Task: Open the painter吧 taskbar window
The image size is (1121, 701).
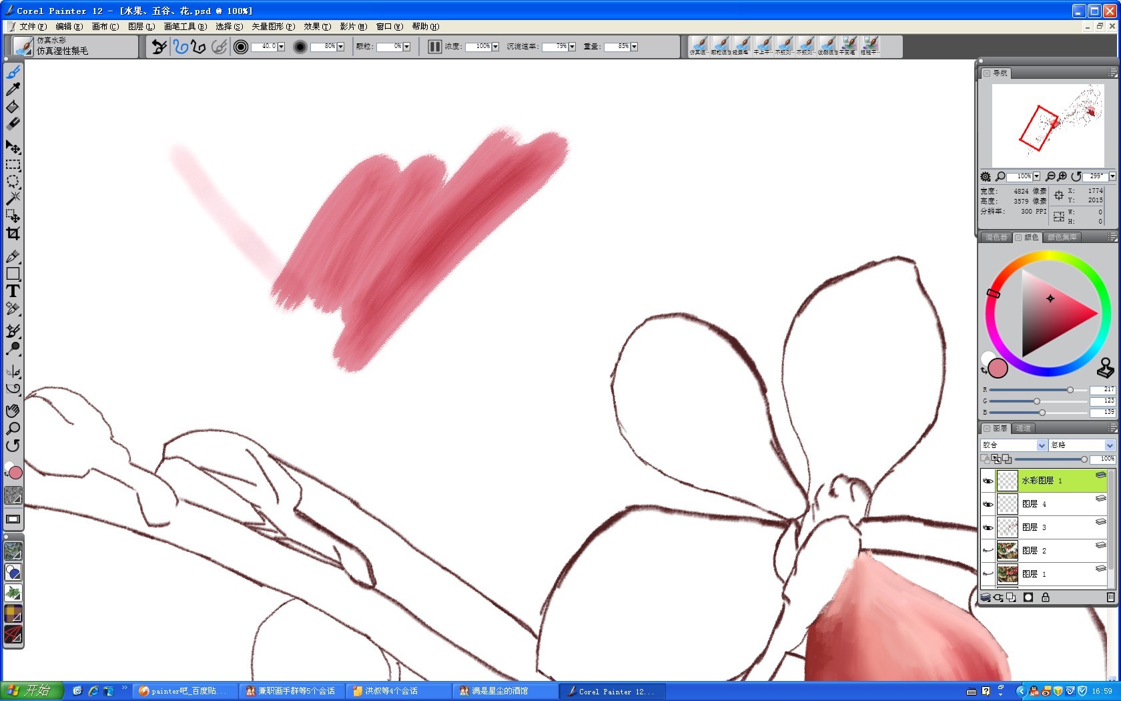Action: (x=183, y=691)
